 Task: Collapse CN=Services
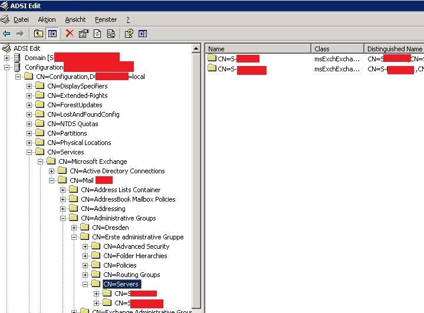click(29, 152)
